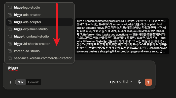Open the plus attachment menu
Image resolution: width=176 pixels, height=98 pixels.
[x=11, y=82]
